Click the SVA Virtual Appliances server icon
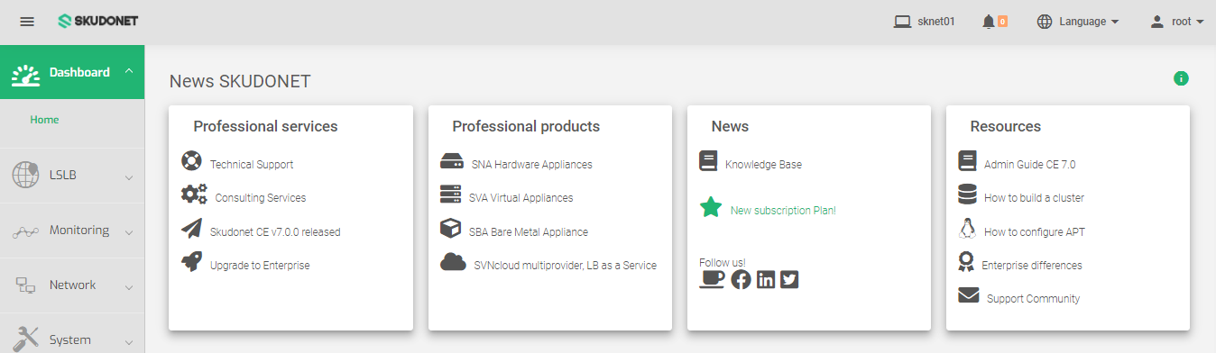 pos(450,195)
